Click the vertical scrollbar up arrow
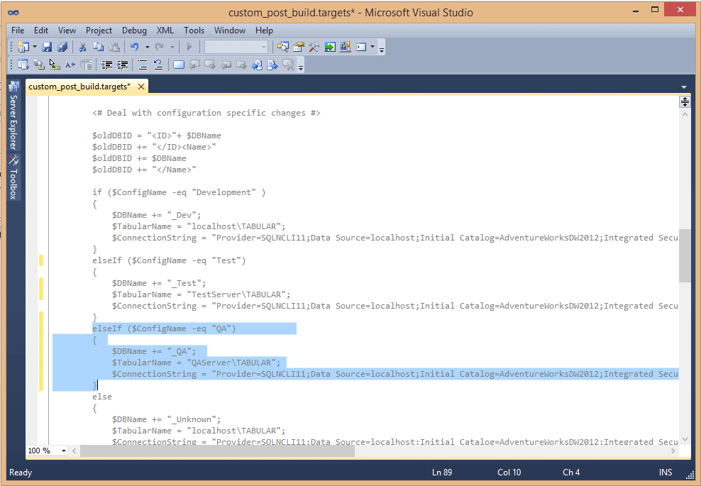The image size is (701, 486). pos(685,114)
